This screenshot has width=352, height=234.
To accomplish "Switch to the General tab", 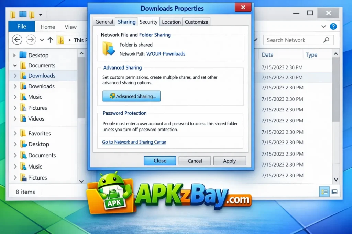I will tap(104, 22).
